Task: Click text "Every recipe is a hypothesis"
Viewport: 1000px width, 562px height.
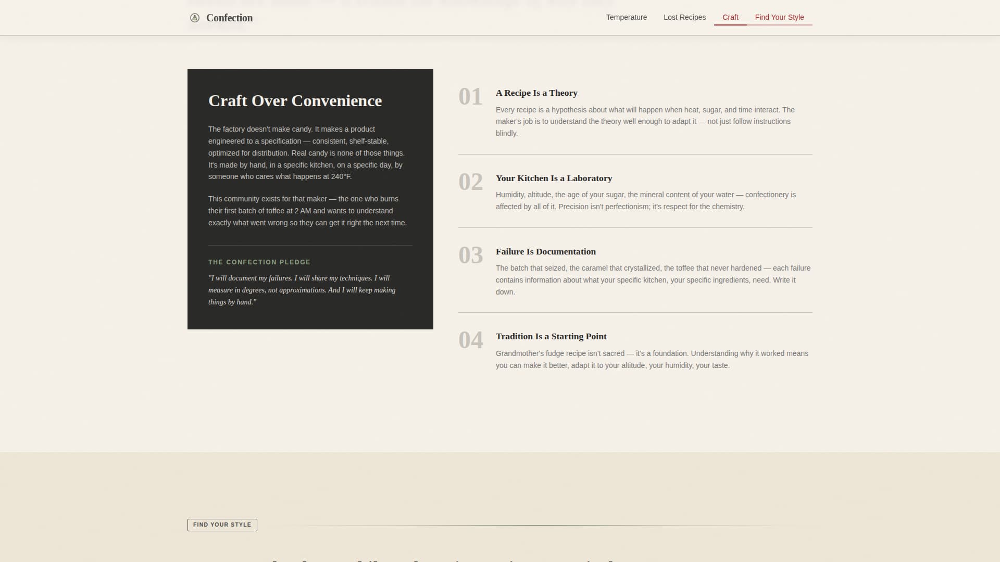Action: coord(645,121)
